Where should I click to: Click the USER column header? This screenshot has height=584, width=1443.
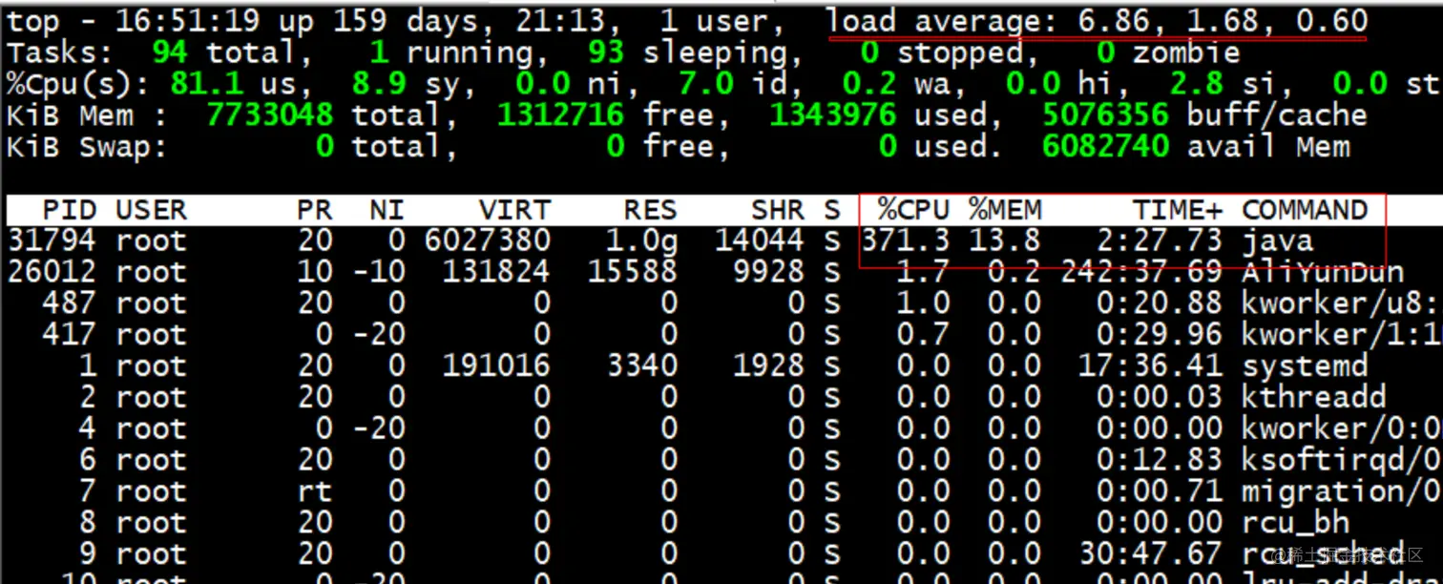pos(152,210)
